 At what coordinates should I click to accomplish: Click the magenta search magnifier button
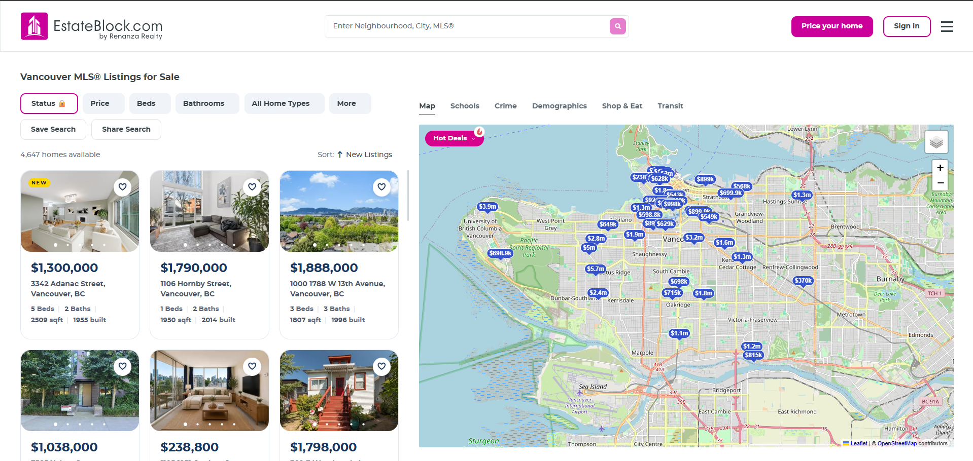617,26
